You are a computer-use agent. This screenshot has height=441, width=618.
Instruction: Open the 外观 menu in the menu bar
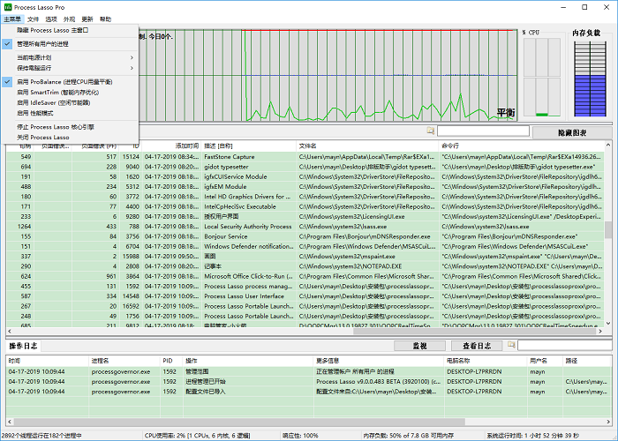[x=69, y=19]
